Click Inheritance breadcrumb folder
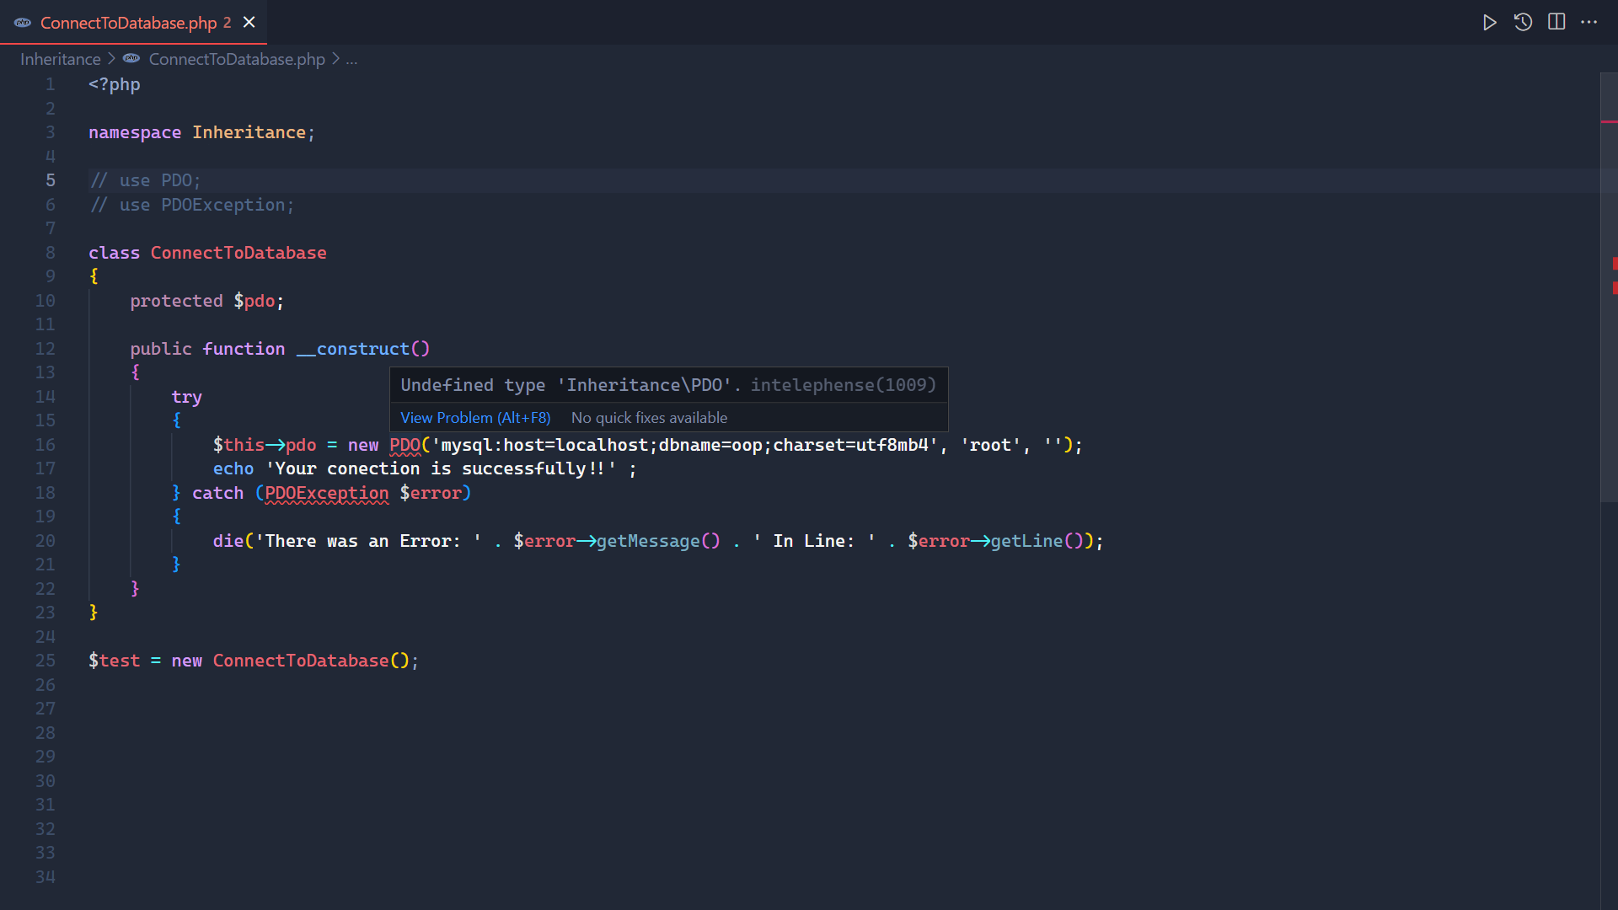Screen dimensions: 1618x910 click(61, 59)
